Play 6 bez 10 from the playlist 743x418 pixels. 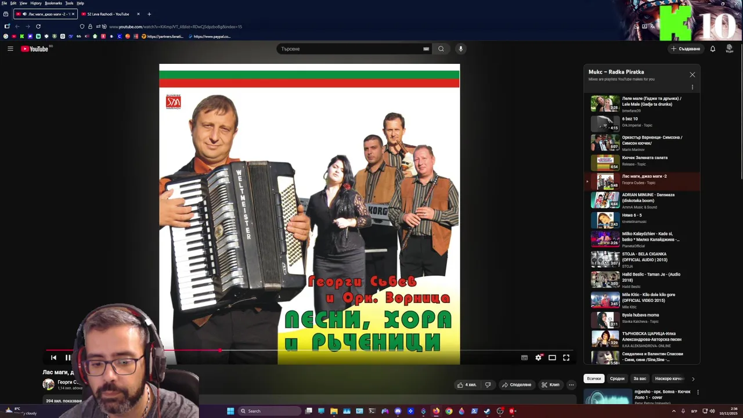click(643, 123)
